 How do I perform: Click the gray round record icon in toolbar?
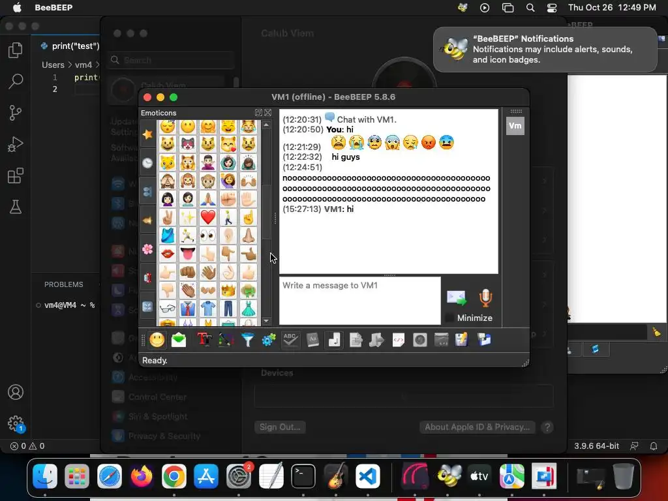[x=419, y=340]
